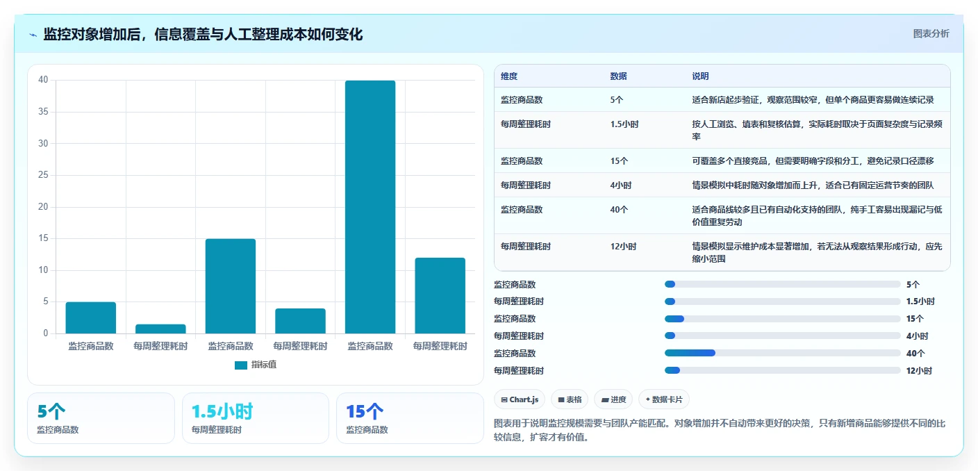Click the progress bar labeled 5个

point(782,284)
